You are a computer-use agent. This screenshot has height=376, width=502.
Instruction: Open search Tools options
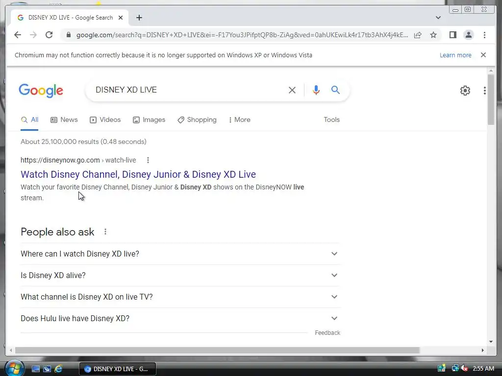(331, 119)
